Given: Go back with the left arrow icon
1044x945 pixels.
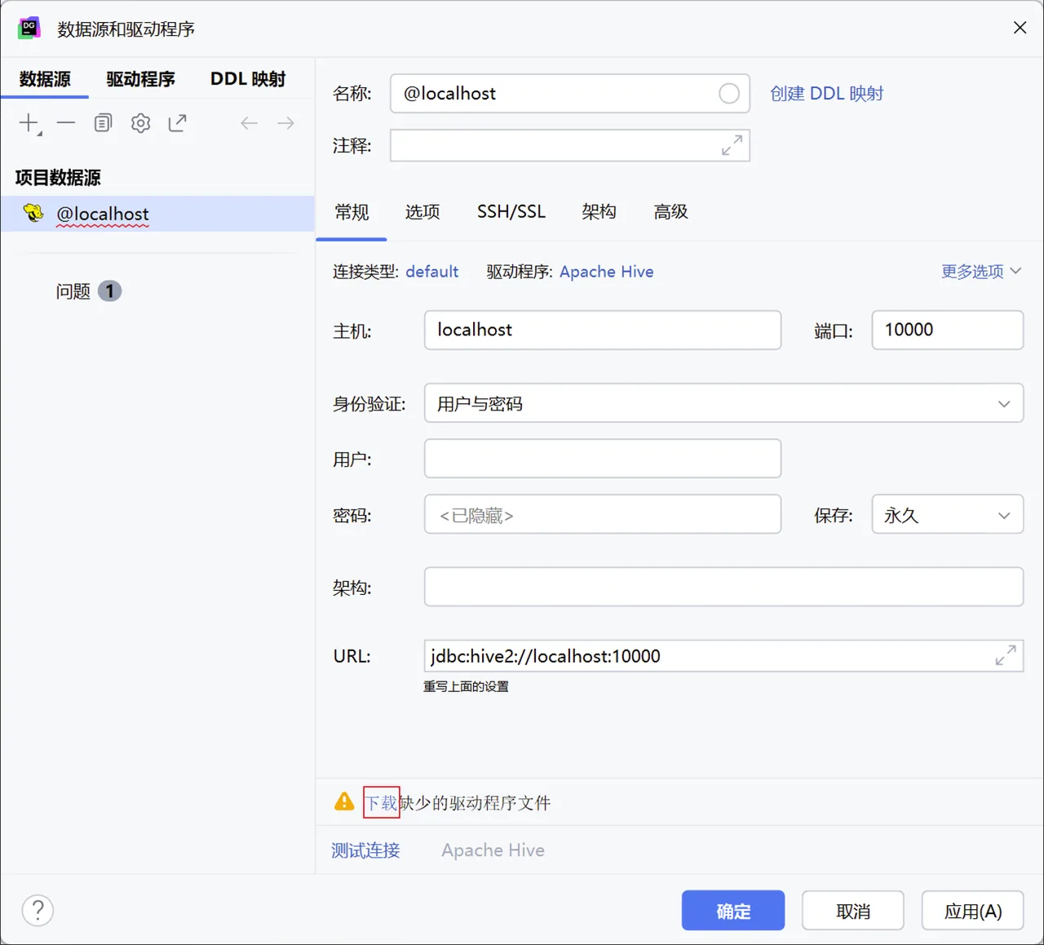Looking at the screenshot, I should click(x=249, y=123).
